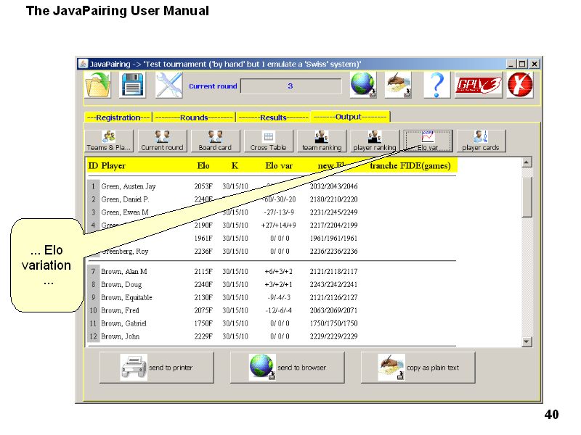This screenshot has height=435, width=581.
Task: Show the GPLv3 license information
Action: [478, 86]
